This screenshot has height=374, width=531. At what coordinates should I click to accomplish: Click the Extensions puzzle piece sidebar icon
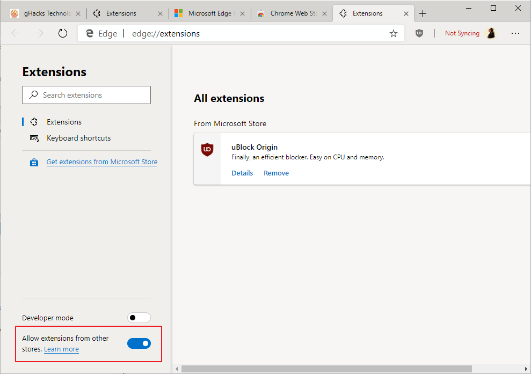34,122
